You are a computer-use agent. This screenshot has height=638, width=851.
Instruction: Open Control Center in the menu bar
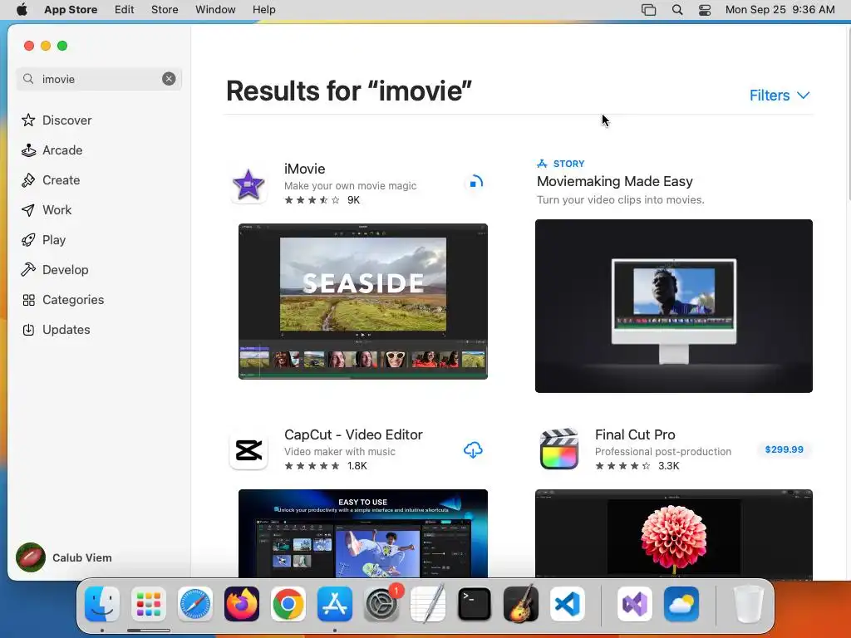tap(705, 10)
